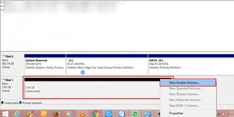Launch Firefox from the taskbar
The image size is (234, 117).
click(56, 114)
